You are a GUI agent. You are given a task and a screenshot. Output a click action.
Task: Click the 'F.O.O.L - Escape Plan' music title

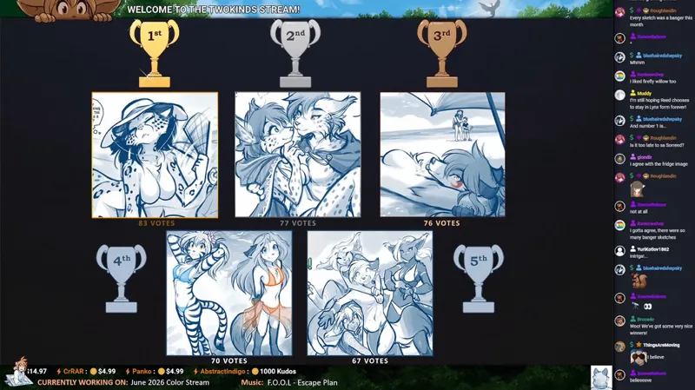click(x=302, y=382)
